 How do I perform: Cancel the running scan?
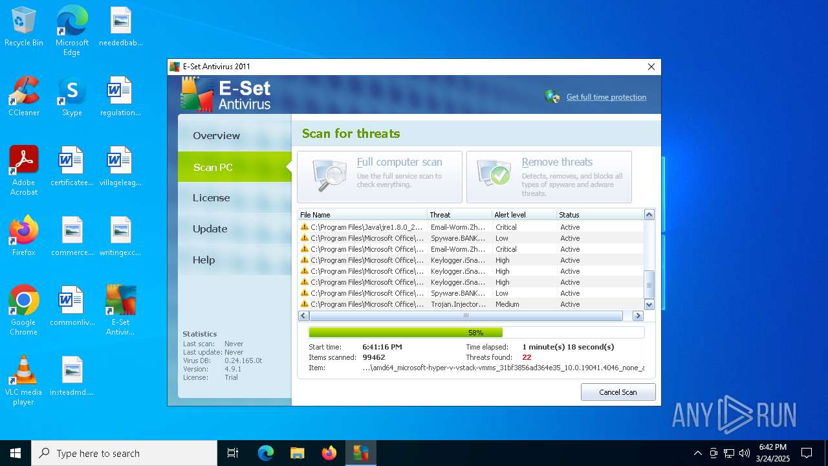618,392
